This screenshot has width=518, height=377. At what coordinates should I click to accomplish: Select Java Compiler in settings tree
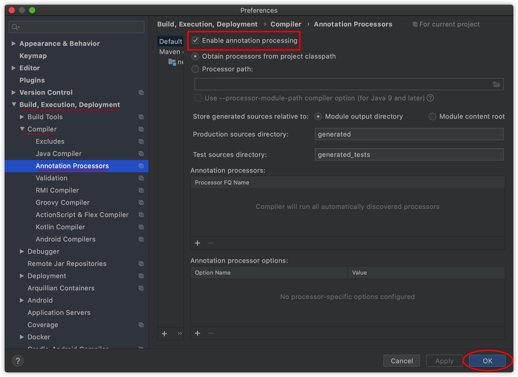pos(59,154)
